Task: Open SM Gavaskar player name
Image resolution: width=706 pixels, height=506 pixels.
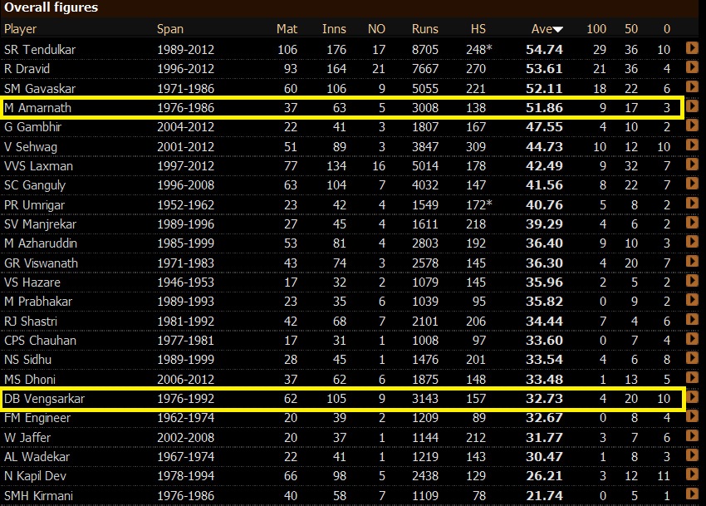Action: coord(40,88)
